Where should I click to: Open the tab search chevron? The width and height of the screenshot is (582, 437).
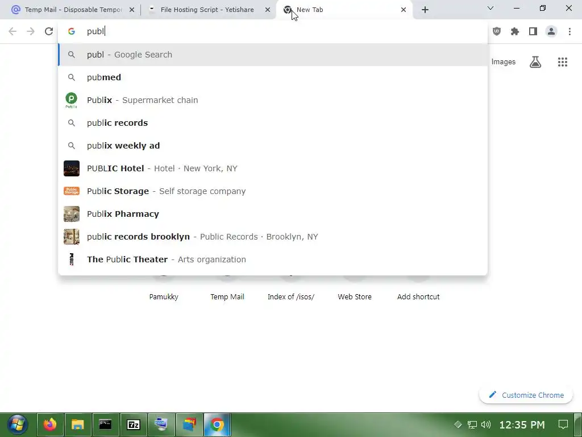(x=490, y=8)
